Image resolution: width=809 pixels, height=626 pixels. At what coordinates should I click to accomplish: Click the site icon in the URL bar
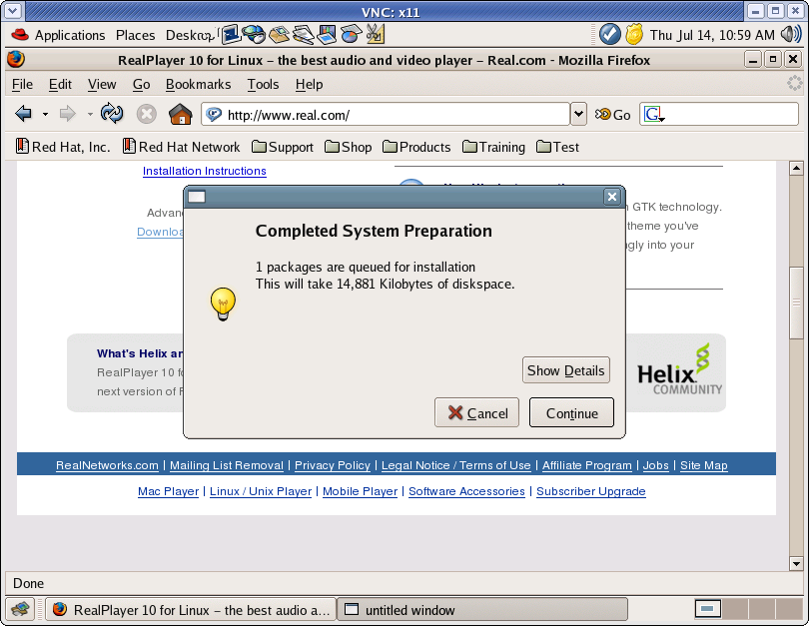coord(214,115)
